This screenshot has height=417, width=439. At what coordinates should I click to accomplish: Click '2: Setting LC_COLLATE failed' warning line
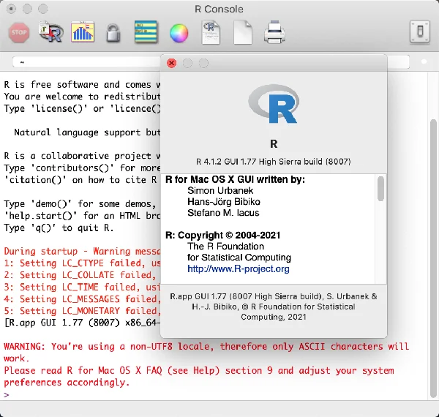point(80,275)
